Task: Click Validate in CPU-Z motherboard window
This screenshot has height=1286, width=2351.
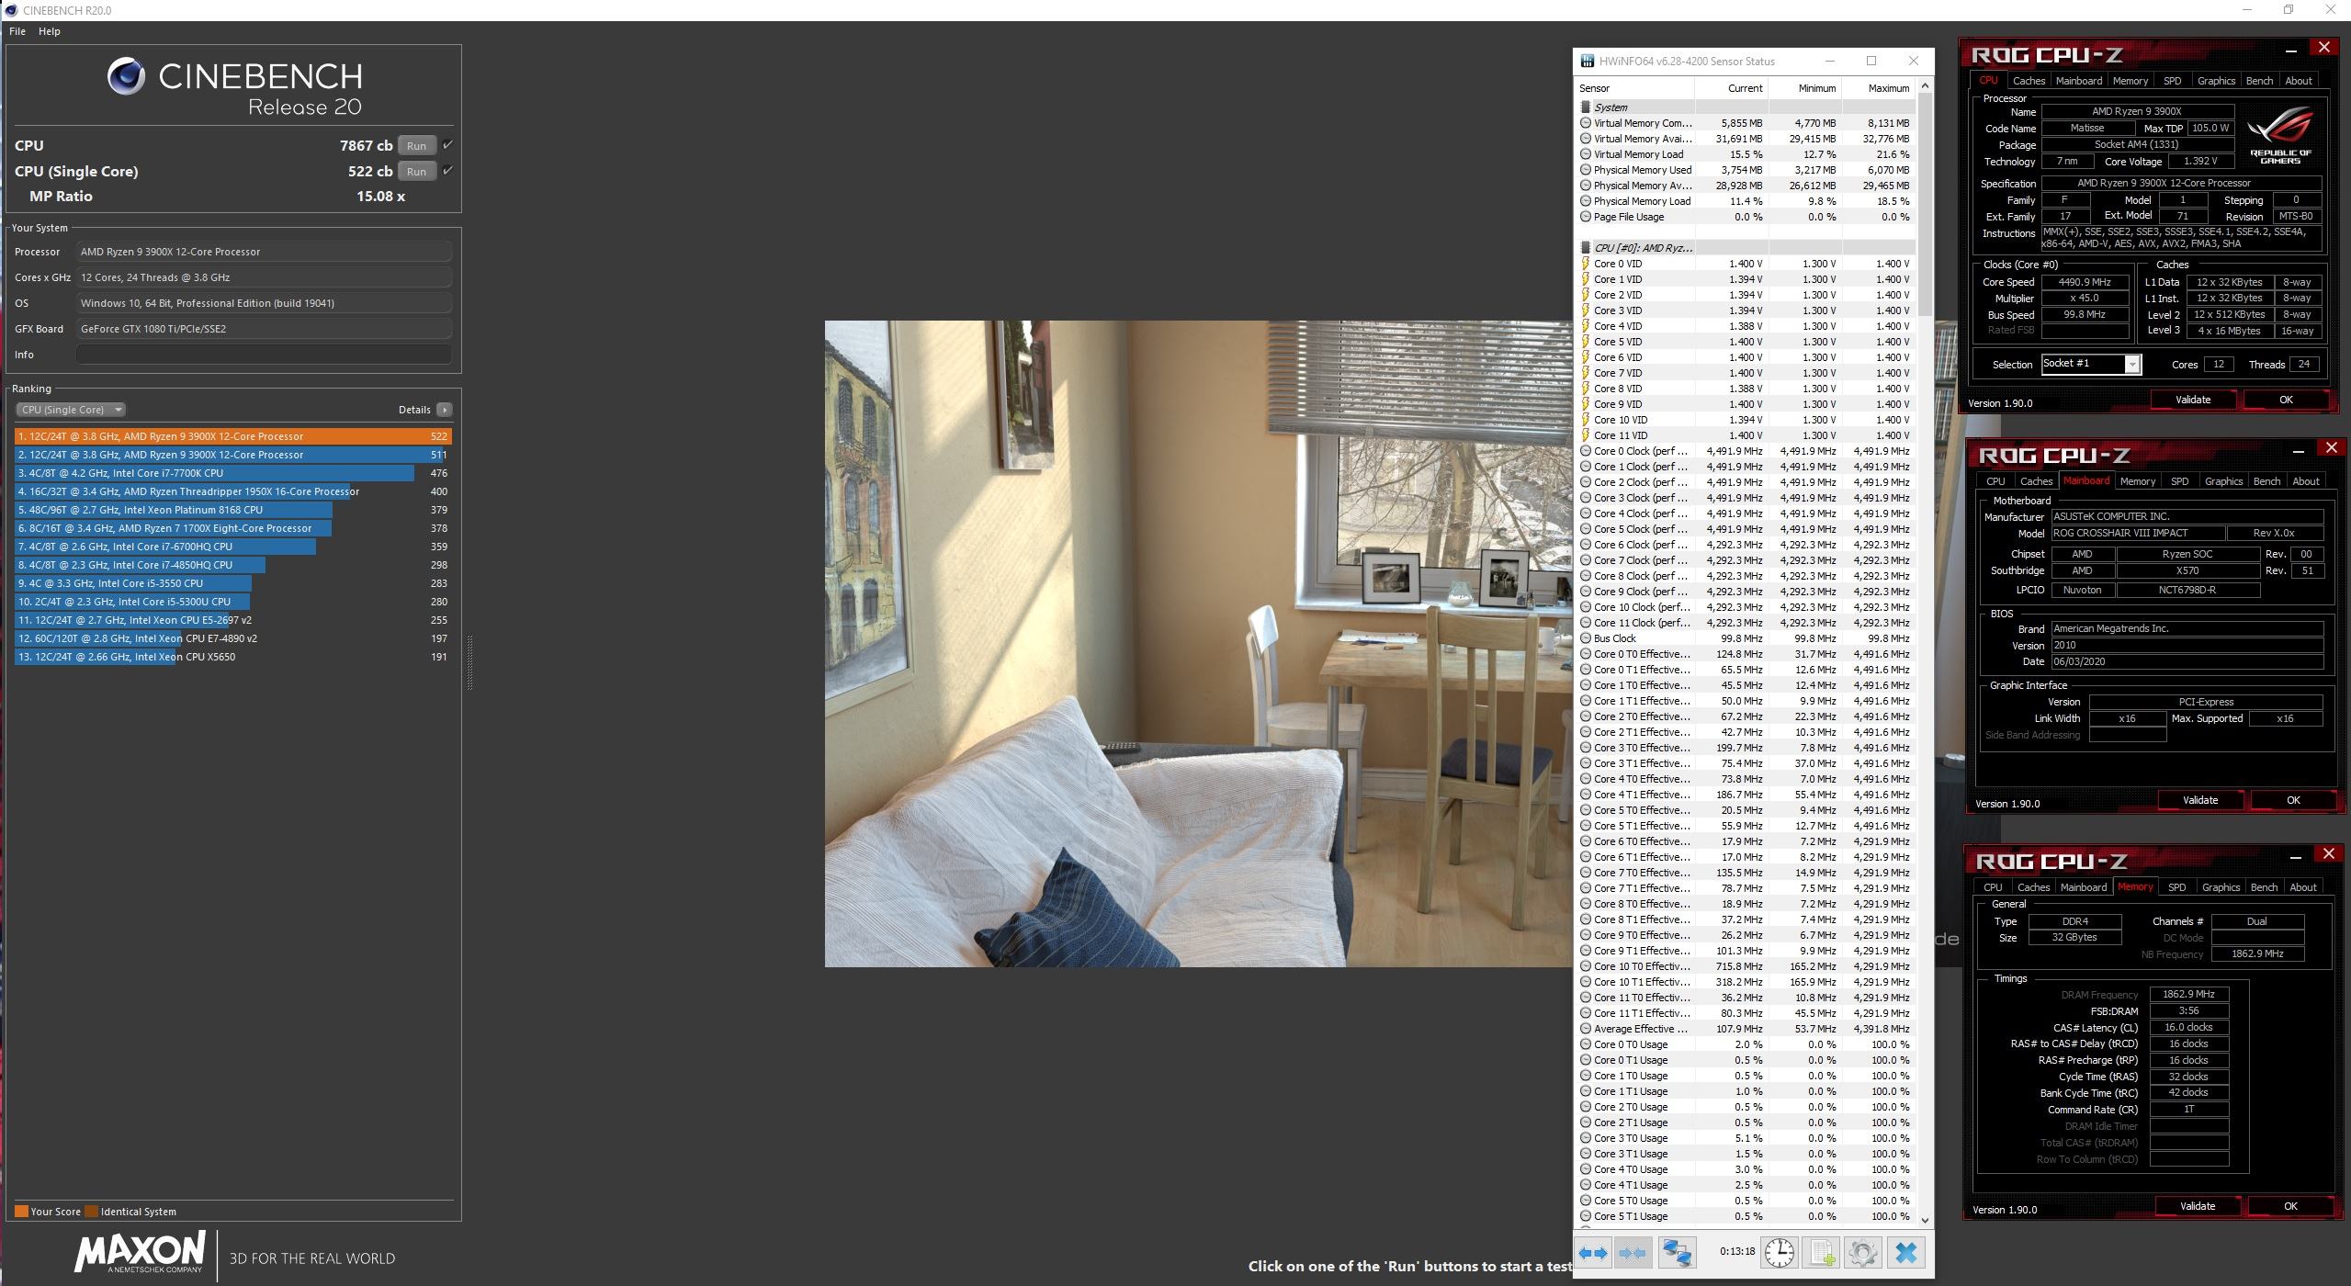Action: [2200, 800]
